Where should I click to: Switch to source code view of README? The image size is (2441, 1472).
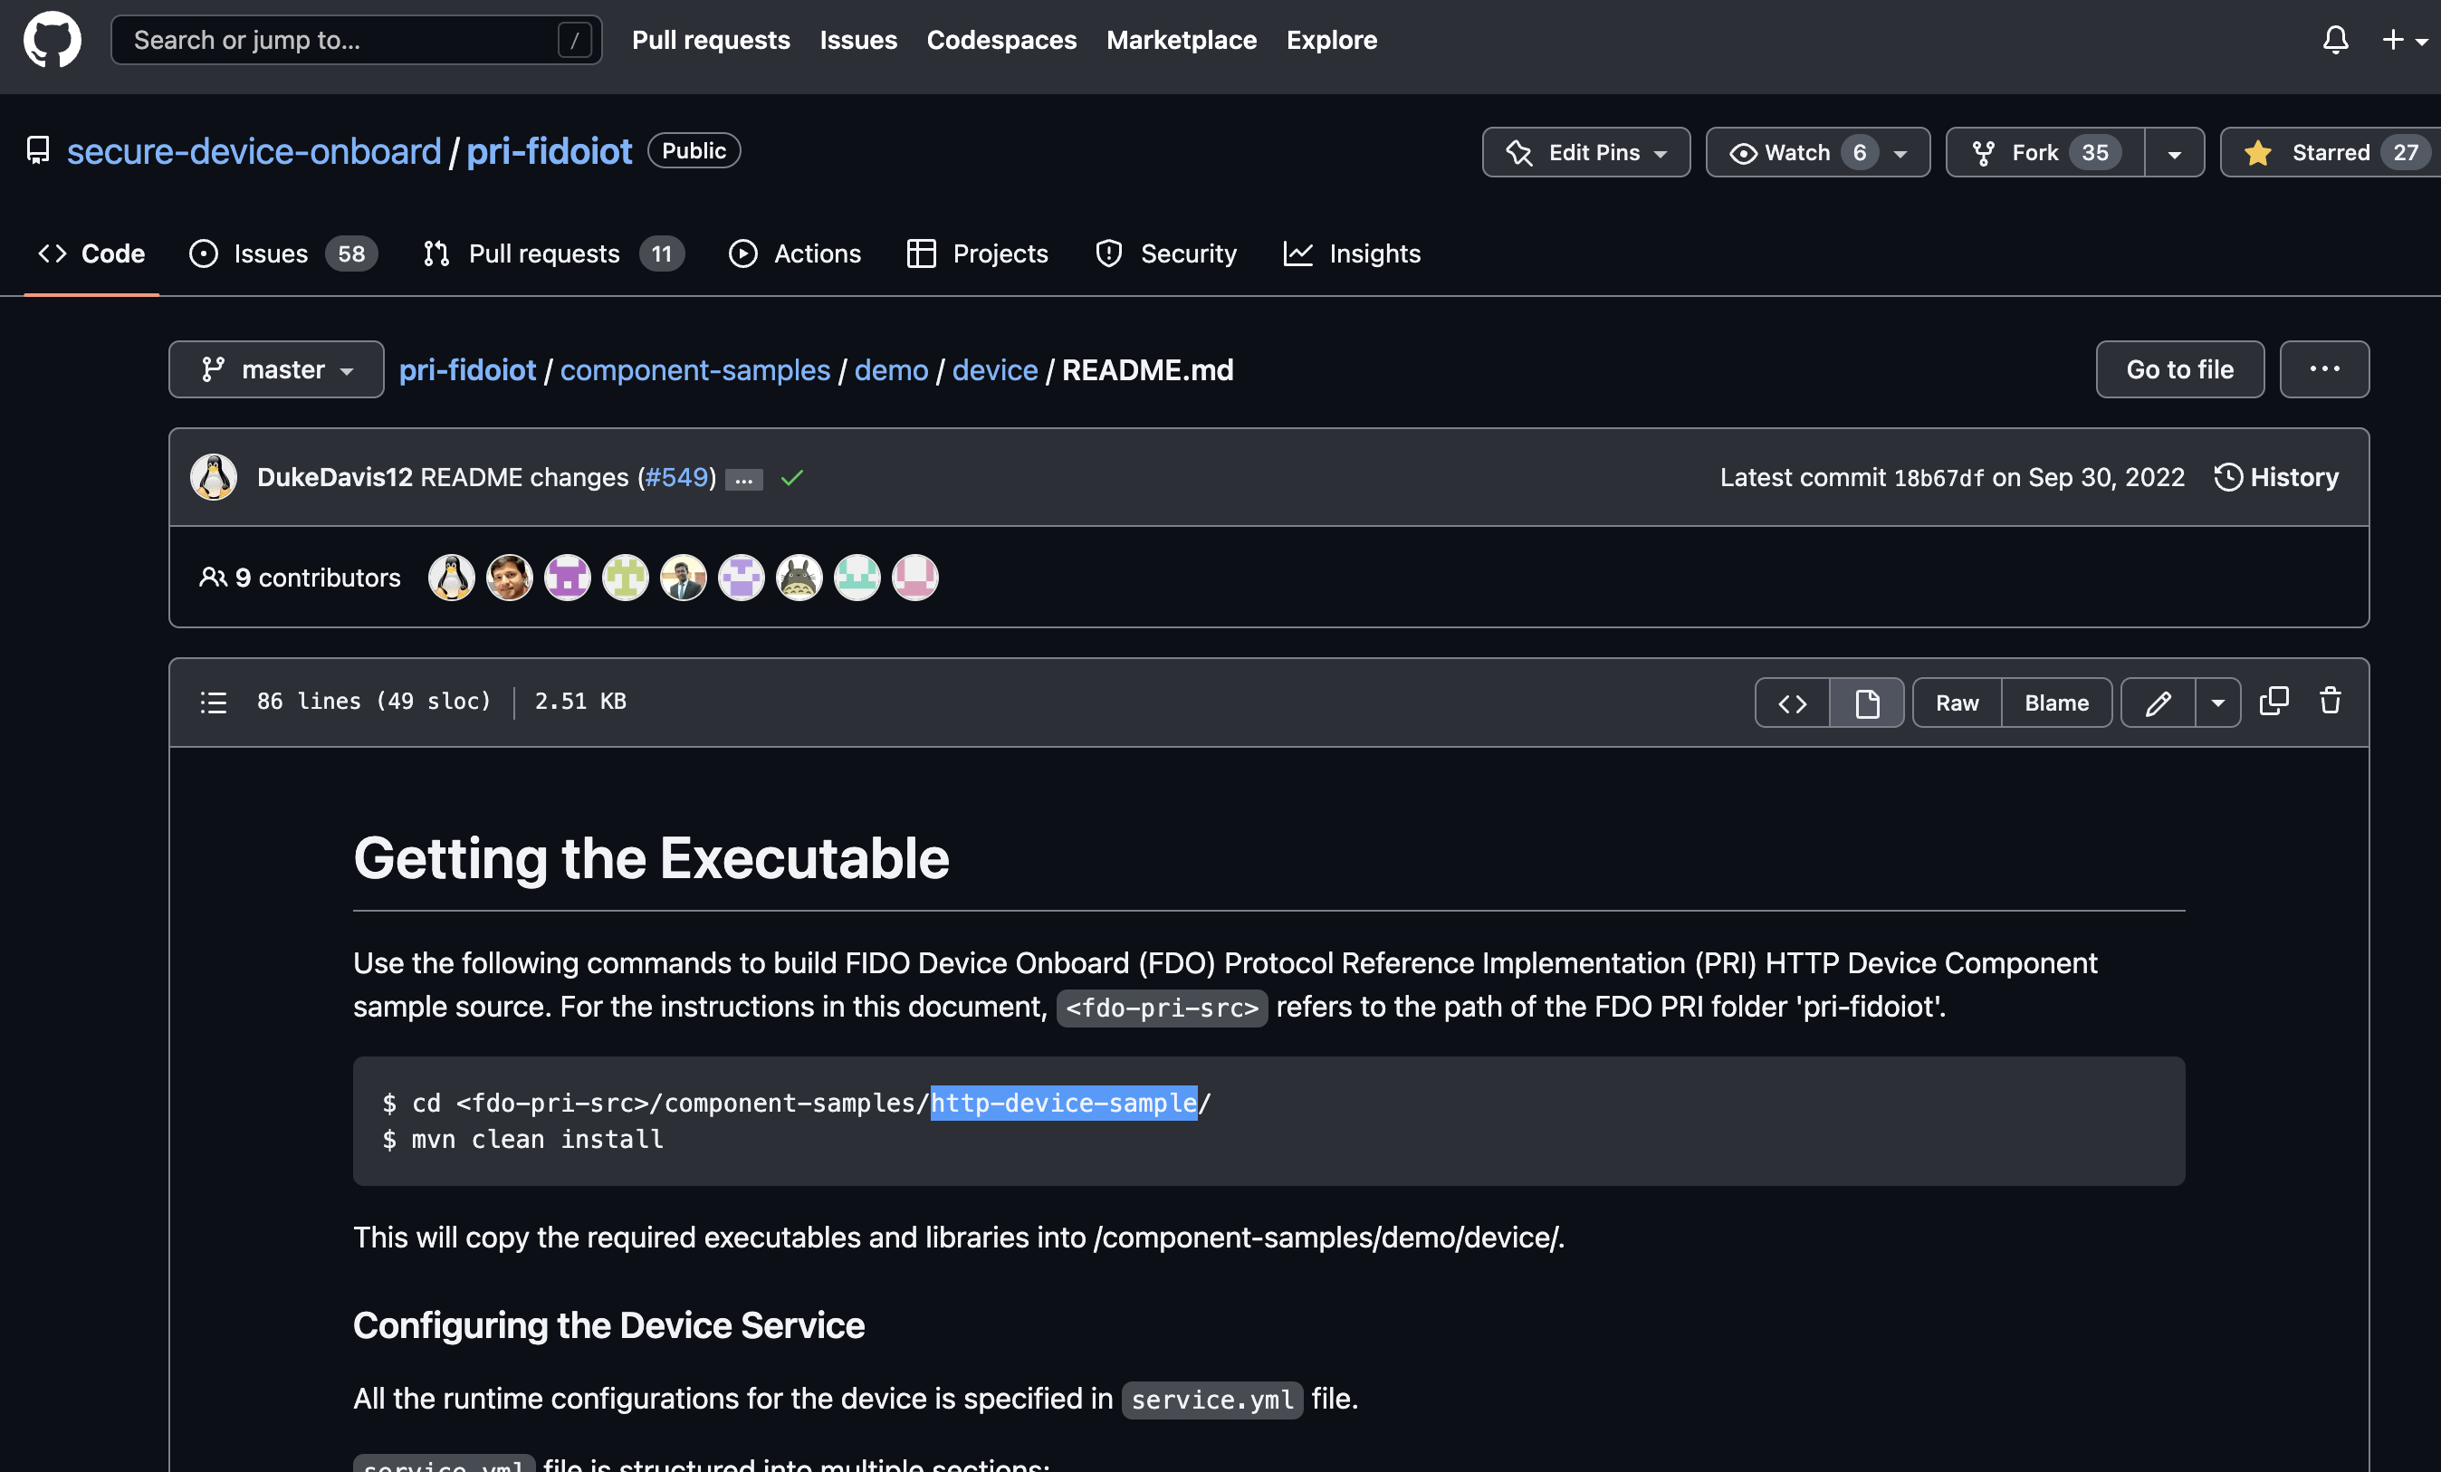(x=1792, y=703)
